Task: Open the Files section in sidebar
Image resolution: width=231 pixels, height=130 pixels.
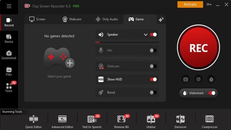Action: point(9,71)
